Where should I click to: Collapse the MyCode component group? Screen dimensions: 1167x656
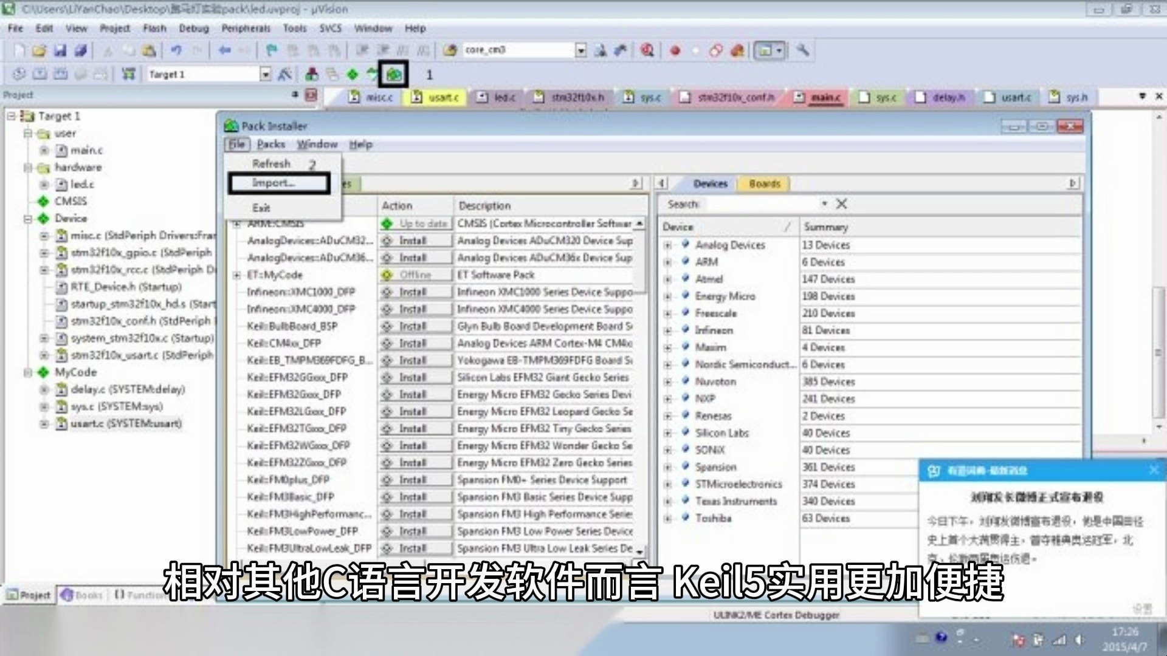click(x=28, y=372)
